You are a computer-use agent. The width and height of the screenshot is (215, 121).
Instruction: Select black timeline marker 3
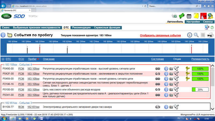click(67, 51)
